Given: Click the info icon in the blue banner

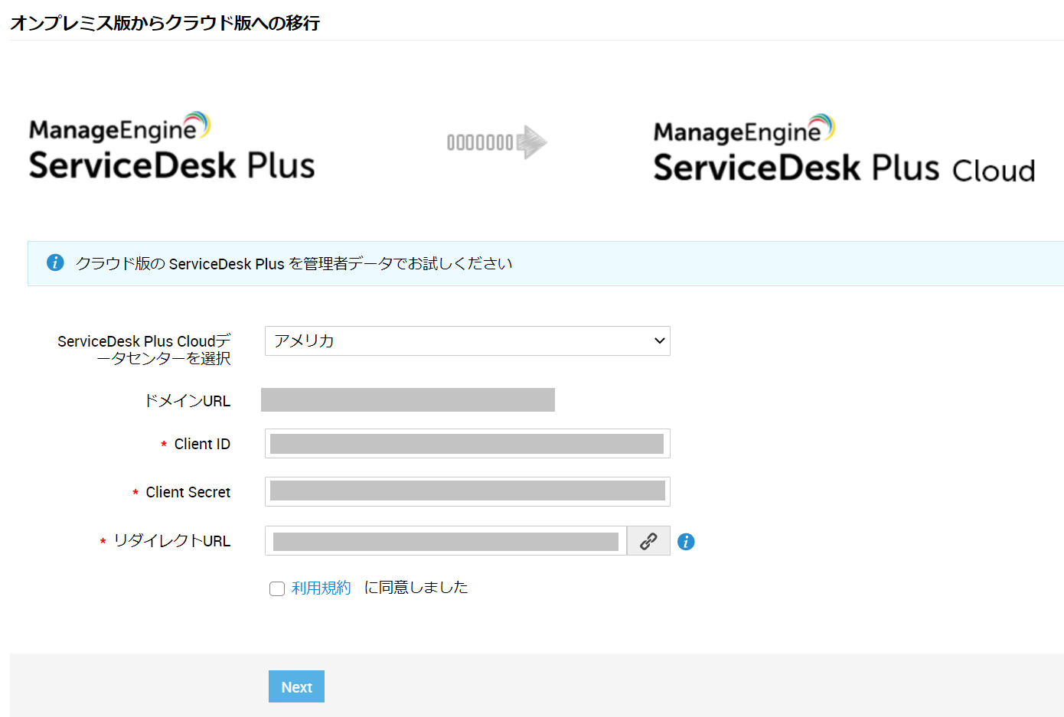Looking at the screenshot, I should click(55, 262).
